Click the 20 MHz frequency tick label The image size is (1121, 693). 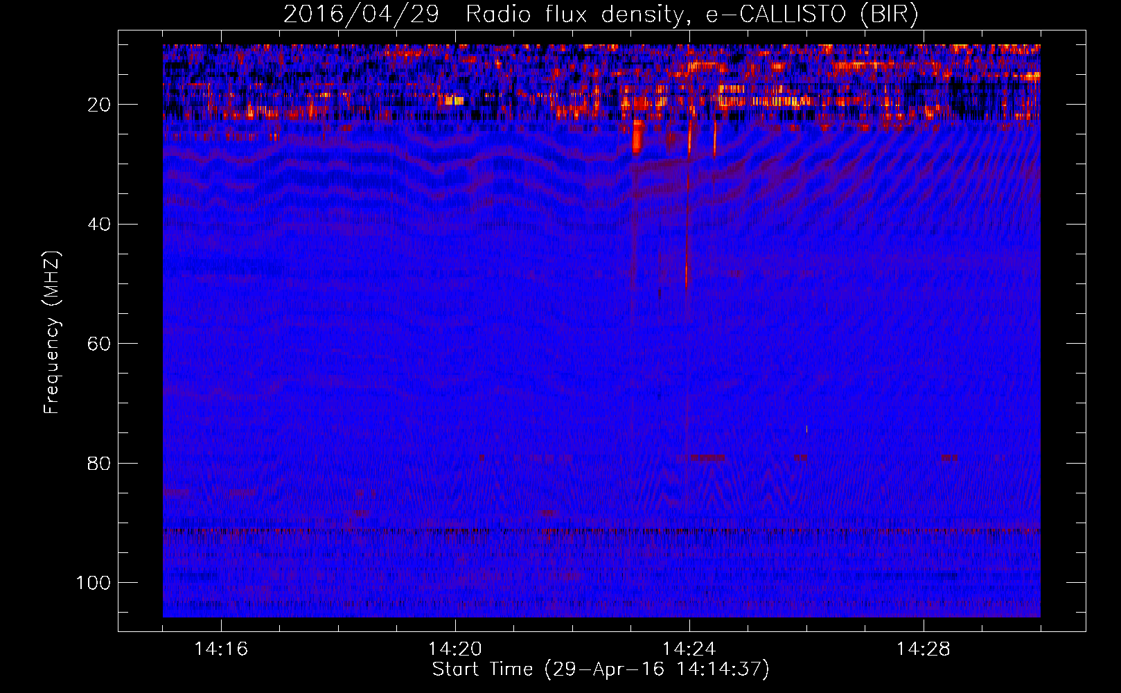99,105
